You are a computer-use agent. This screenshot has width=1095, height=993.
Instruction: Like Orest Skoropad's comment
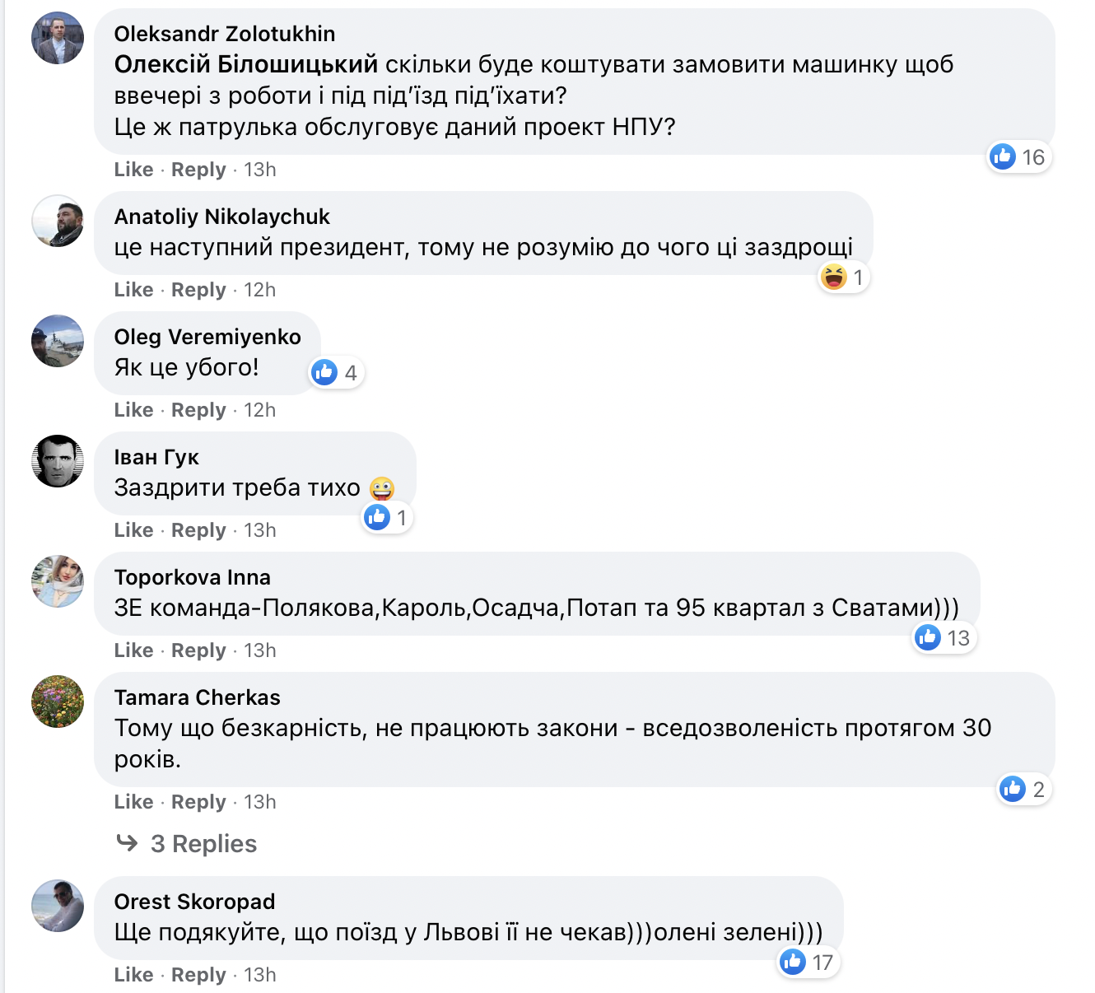(133, 975)
